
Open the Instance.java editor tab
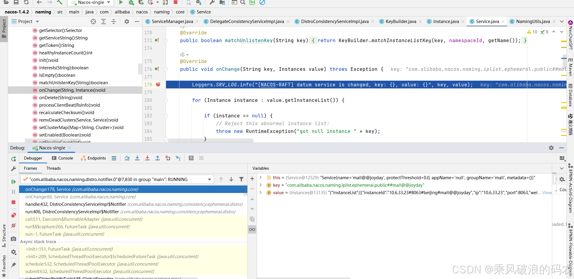click(446, 22)
